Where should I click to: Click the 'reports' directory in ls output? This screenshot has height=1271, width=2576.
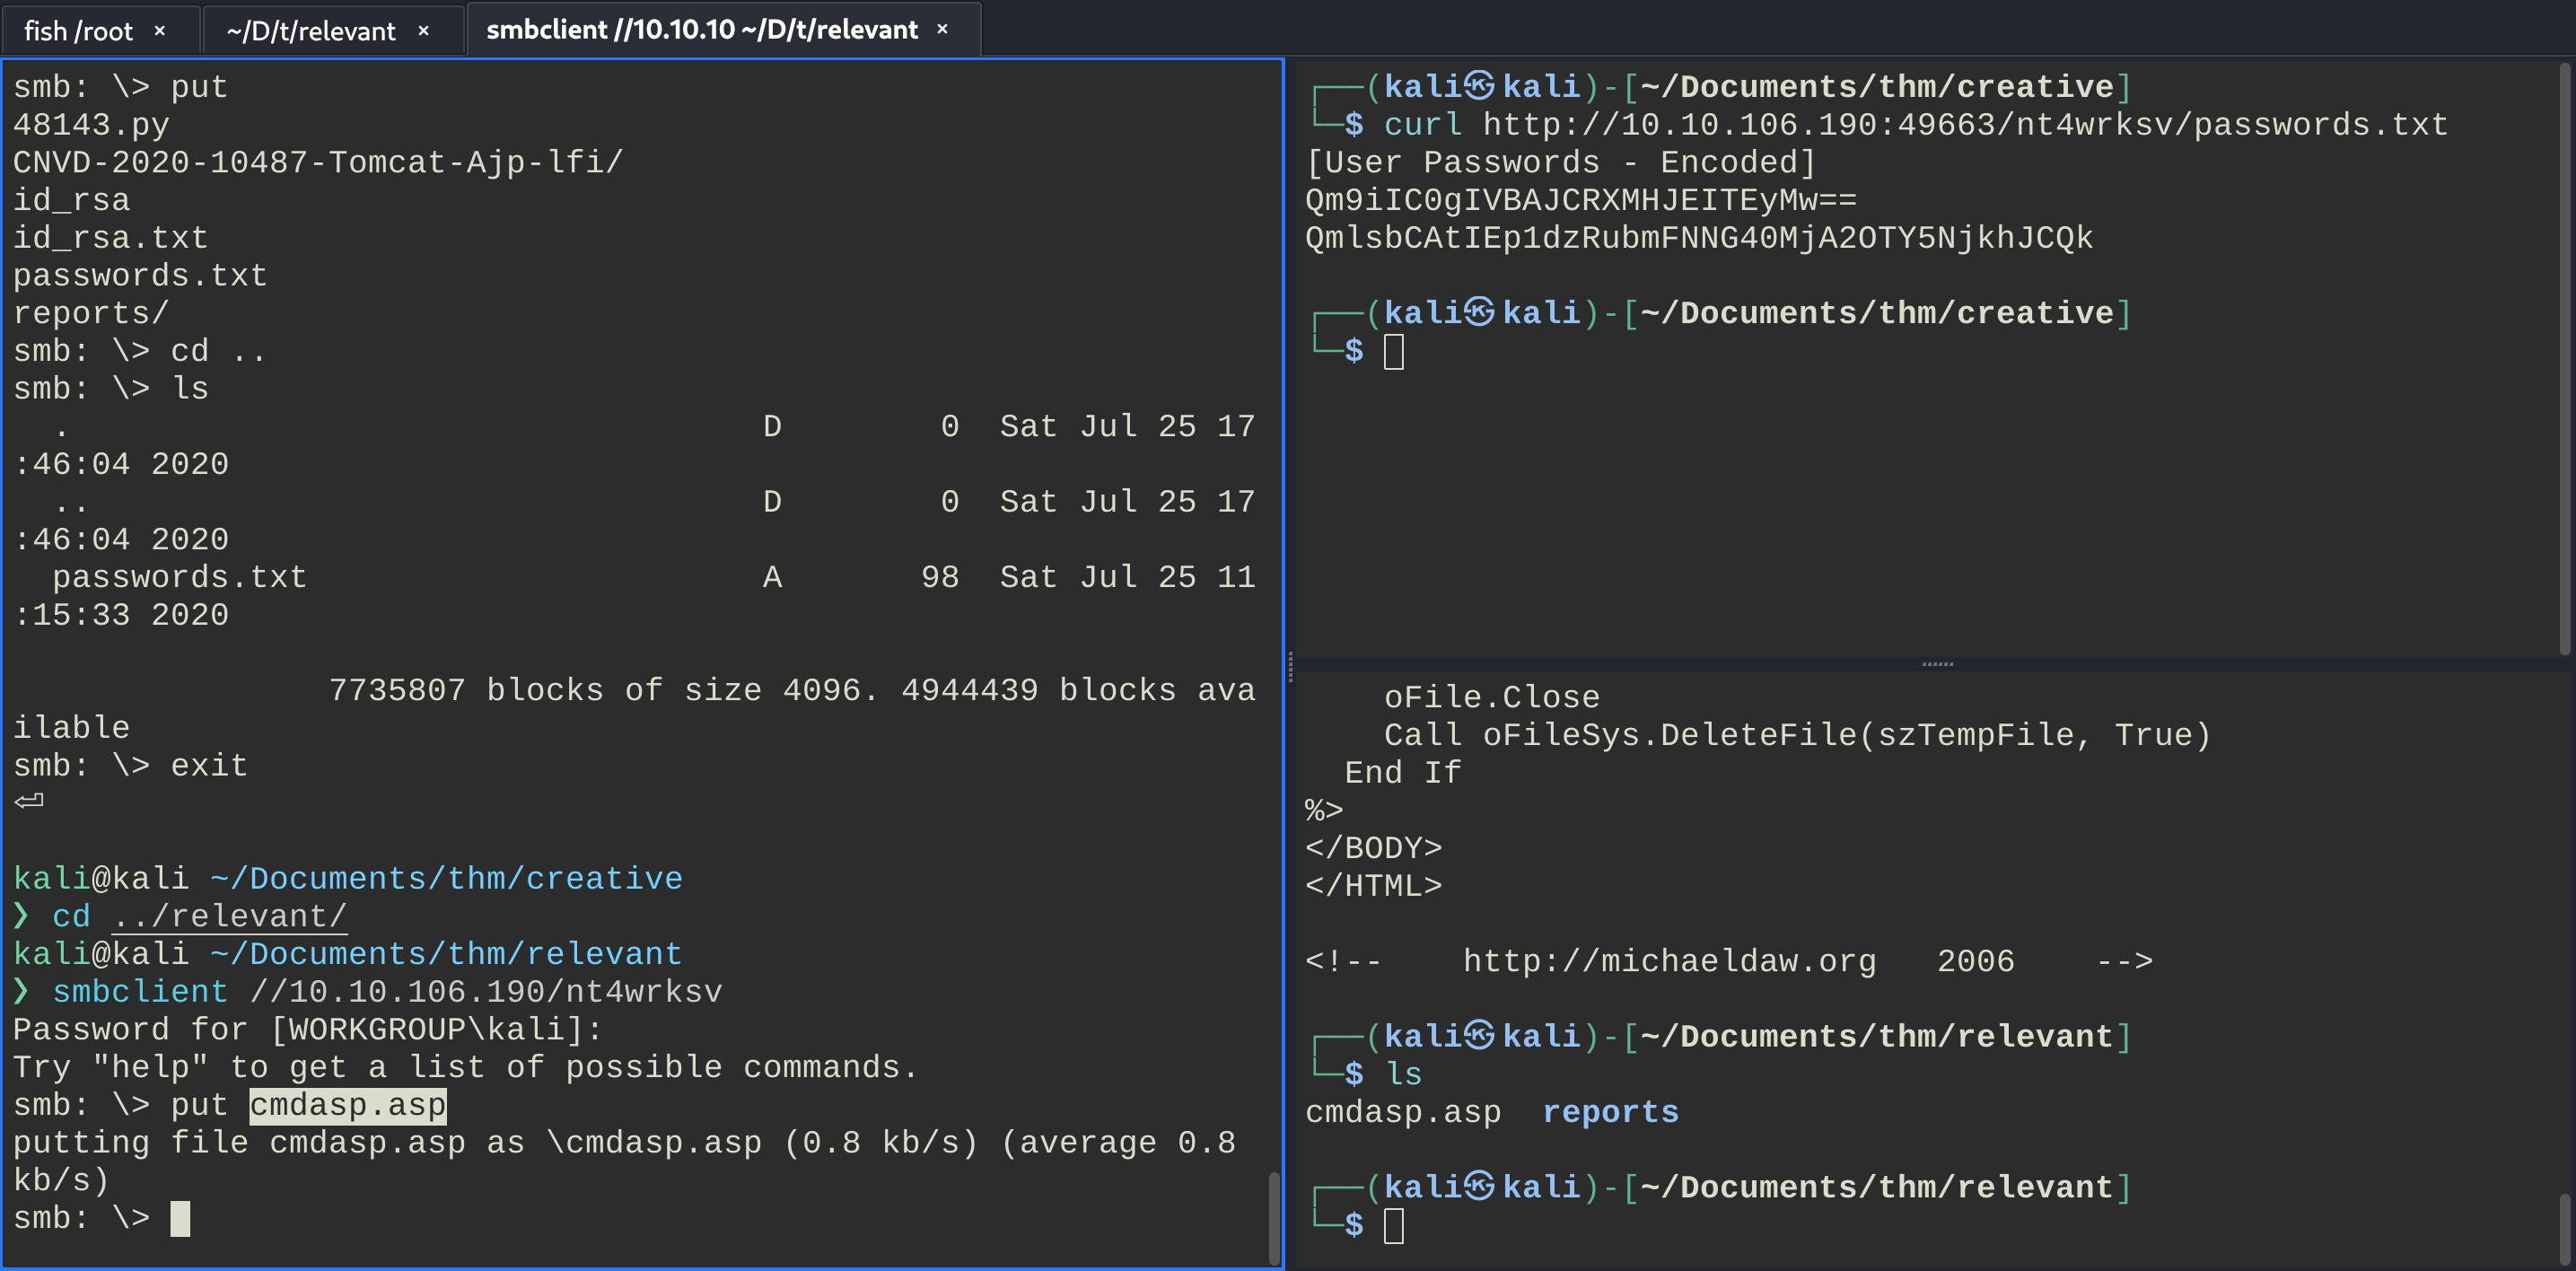[1610, 1112]
